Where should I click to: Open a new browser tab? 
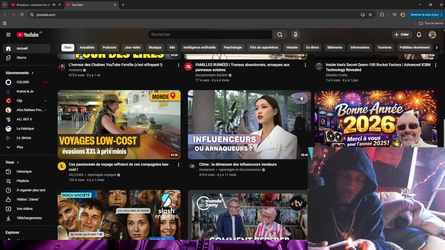123,5
